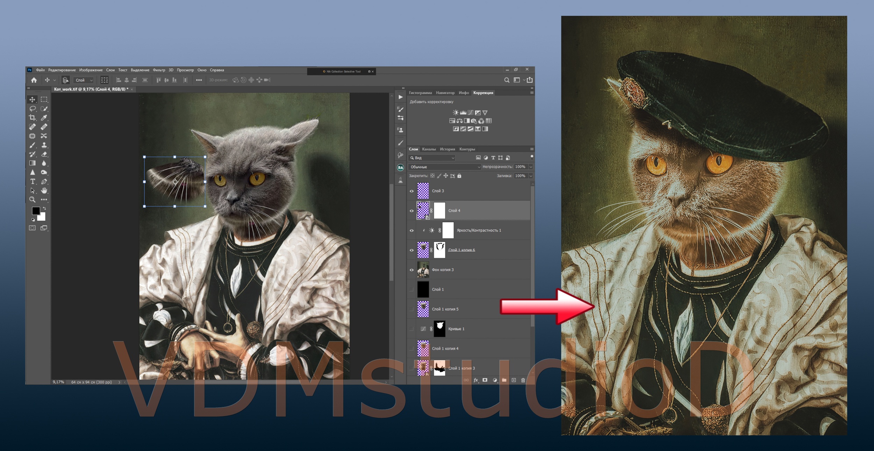The width and height of the screenshot is (874, 451).
Task: Choose the Hand tool
Action: [x=44, y=190]
